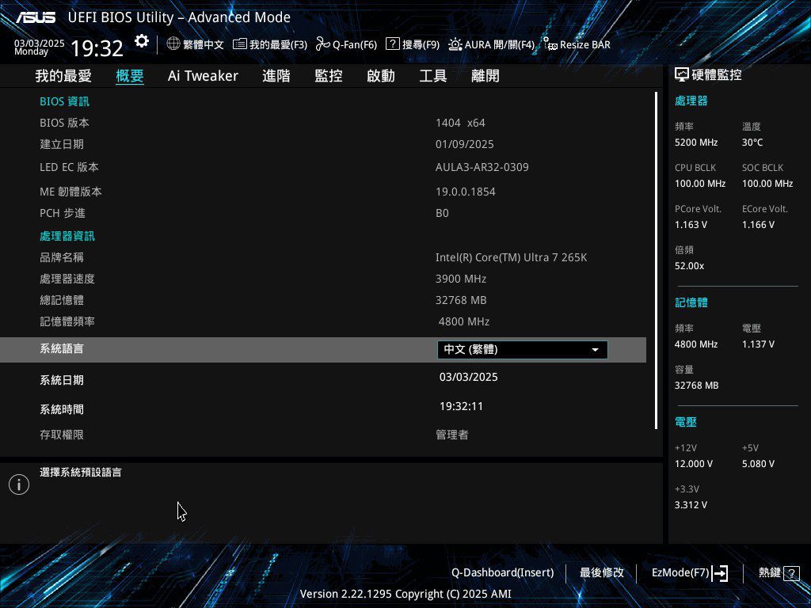This screenshot has width=811, height=608.
Task: Select the 離開 tab
Action: click(485, 76)
